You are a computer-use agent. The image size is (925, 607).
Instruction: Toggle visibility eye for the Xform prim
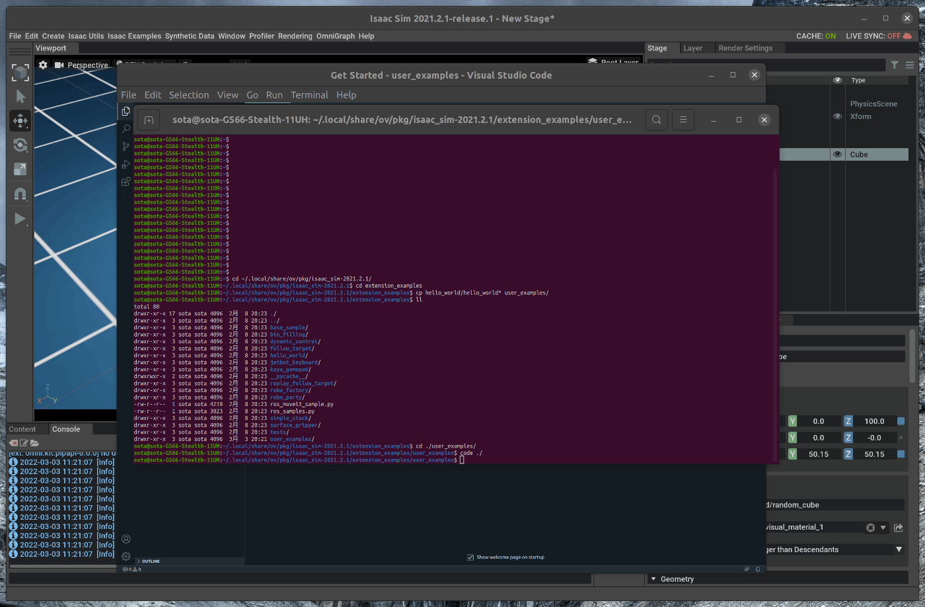coord(837,116)
